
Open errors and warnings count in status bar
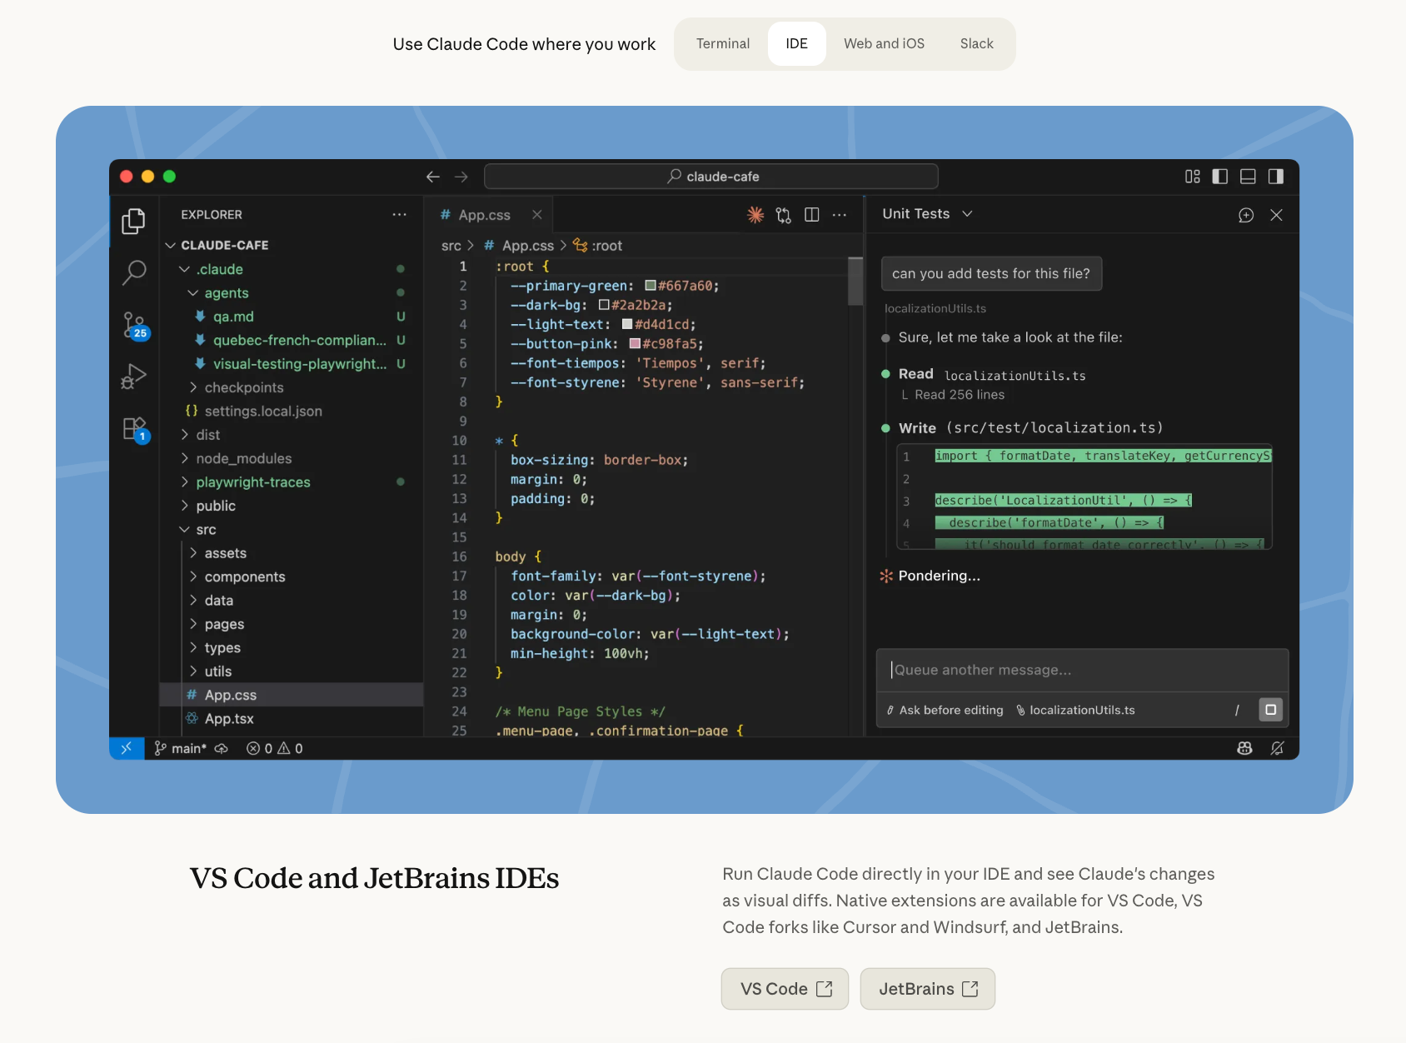275,748
